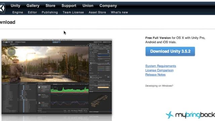This screenshot has height=121, width=215.
Task: Click the Unity logo icon
Action: [x=2, y=8]
